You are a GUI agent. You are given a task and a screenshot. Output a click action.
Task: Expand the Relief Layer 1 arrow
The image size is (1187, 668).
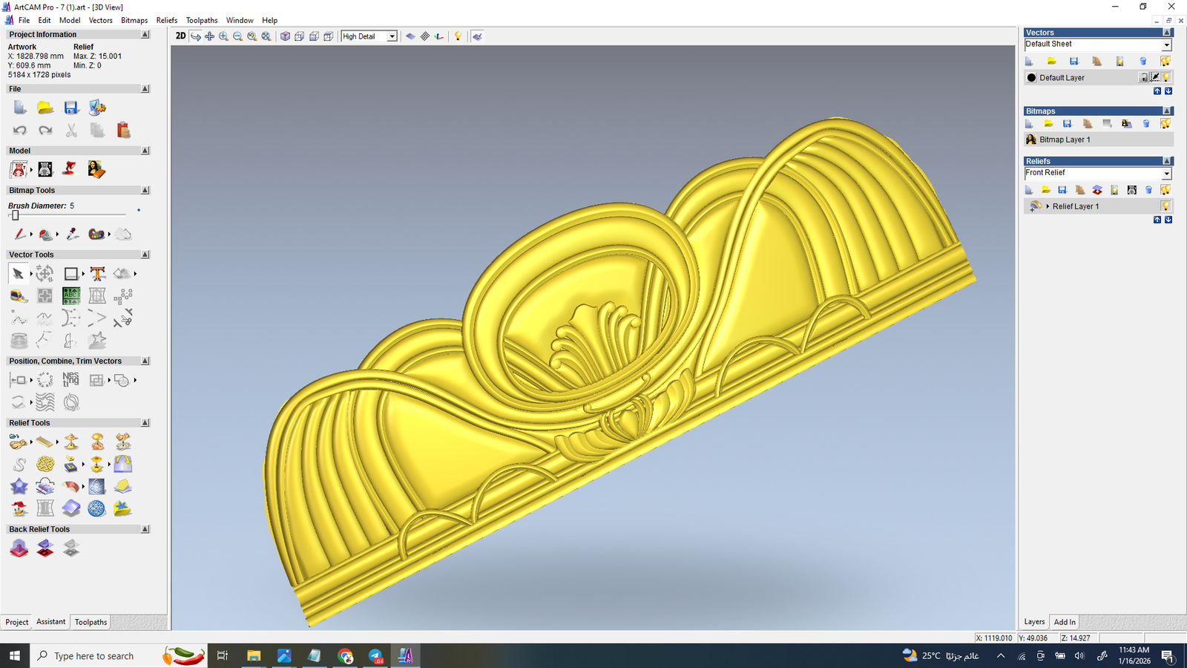pos(1047,206)
